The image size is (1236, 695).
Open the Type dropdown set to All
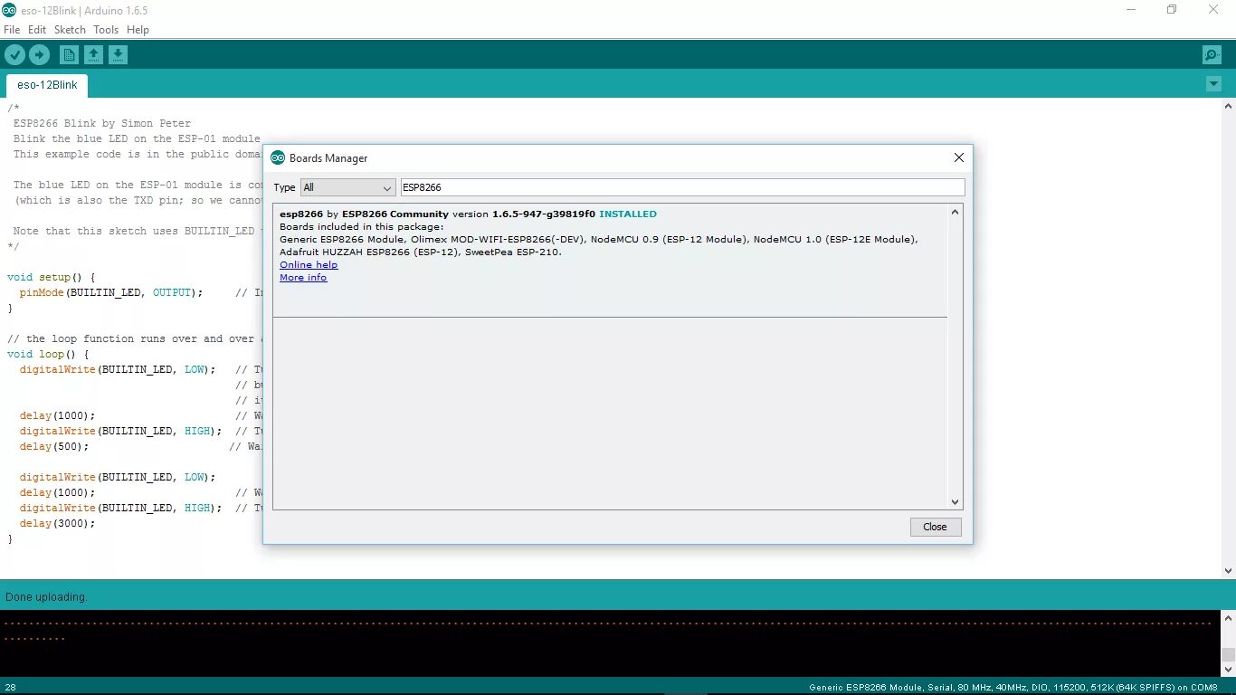348,187
